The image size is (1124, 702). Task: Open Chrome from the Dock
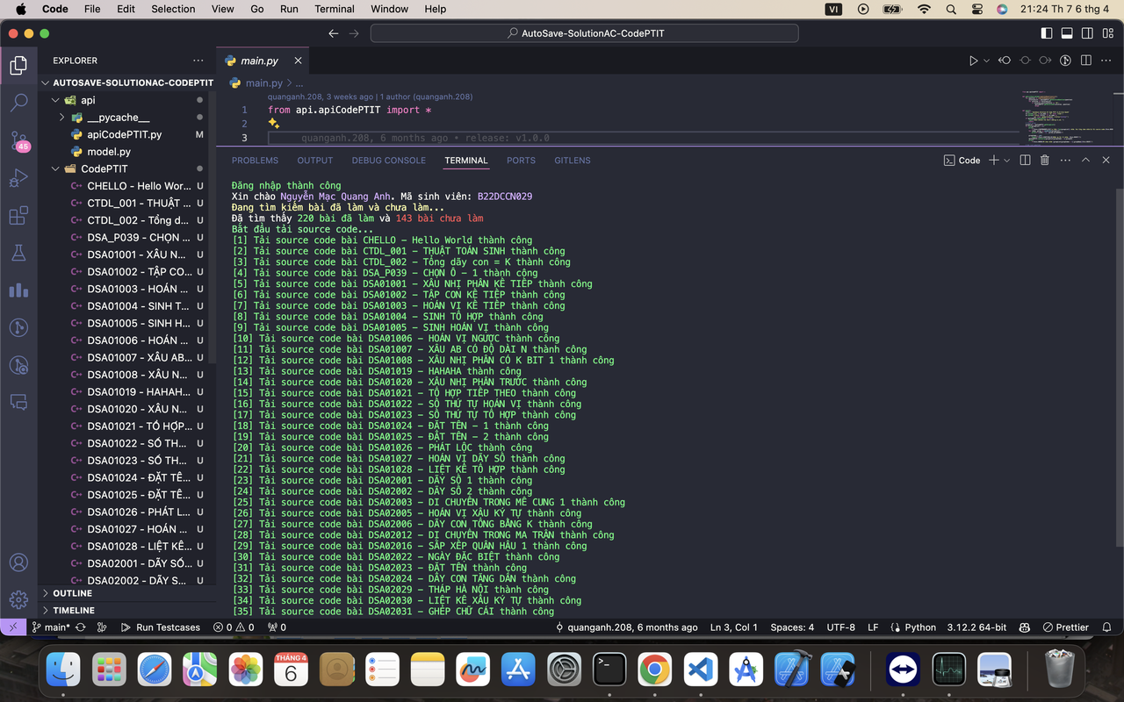(x=655, y=670)
